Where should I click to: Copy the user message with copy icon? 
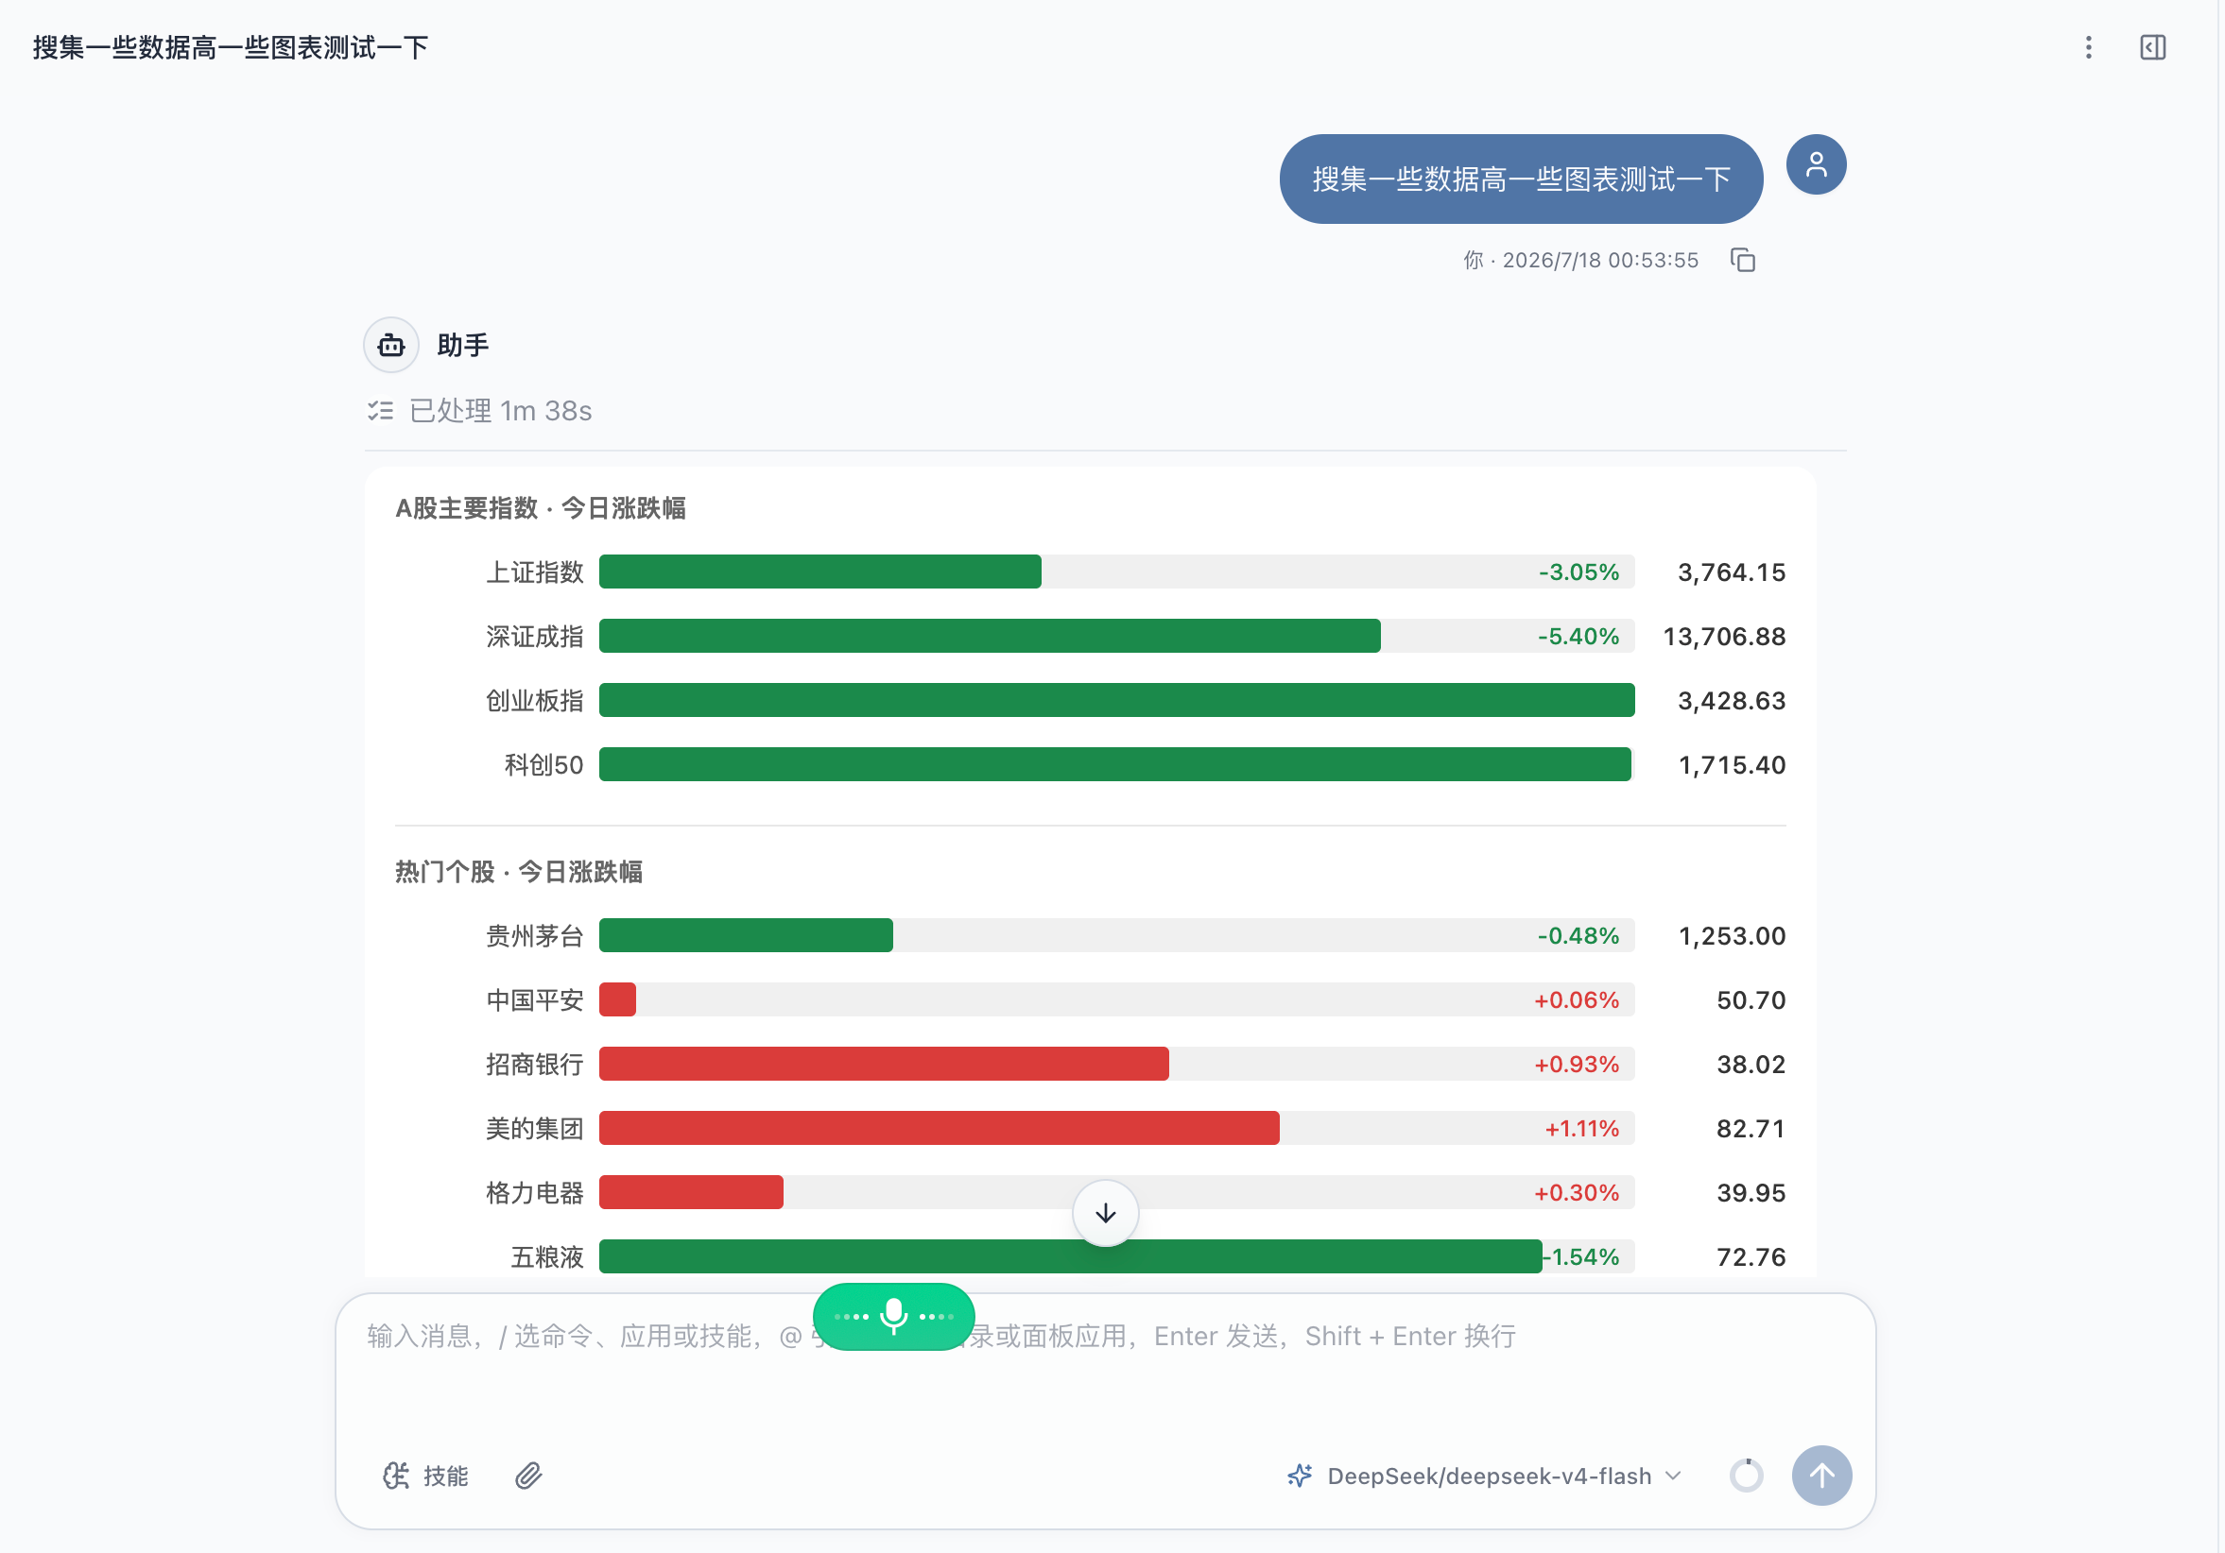point(1742,261)
